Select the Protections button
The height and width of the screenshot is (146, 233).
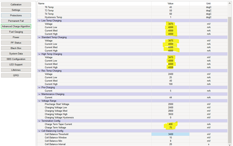[16, 15]
